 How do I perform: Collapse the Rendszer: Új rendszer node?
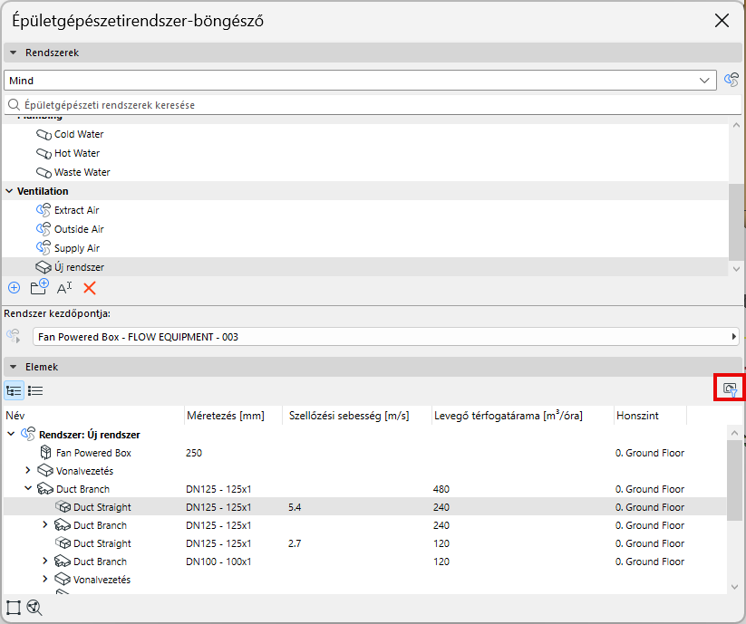coord(11,435)
